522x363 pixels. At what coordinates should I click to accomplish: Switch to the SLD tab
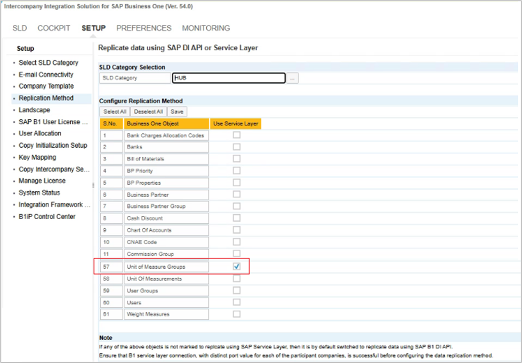click(x=20, y=28)
